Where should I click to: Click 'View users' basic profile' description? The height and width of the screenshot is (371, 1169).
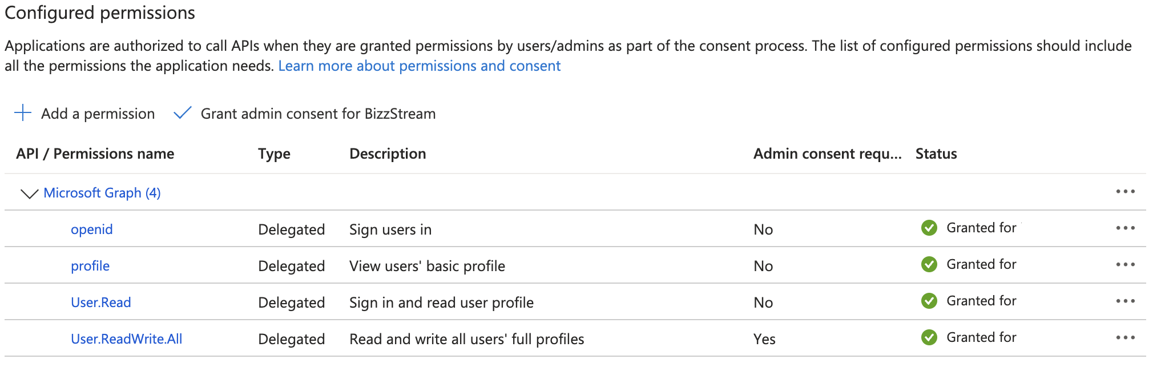click(427, 266)
